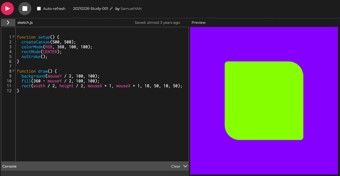Open author SamuelYAN's profile link

tap(131, 9)
